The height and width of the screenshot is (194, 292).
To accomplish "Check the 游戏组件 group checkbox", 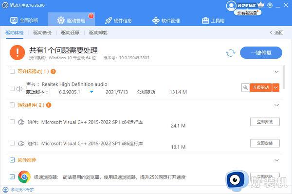I will (12, 105).
